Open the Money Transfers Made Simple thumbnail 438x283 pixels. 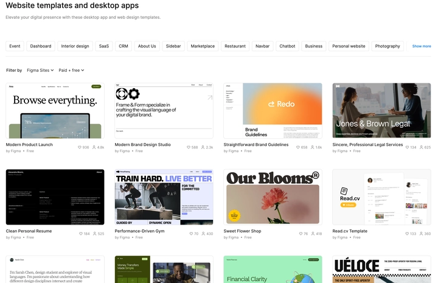pyautogui.click(x=164, y=270)
